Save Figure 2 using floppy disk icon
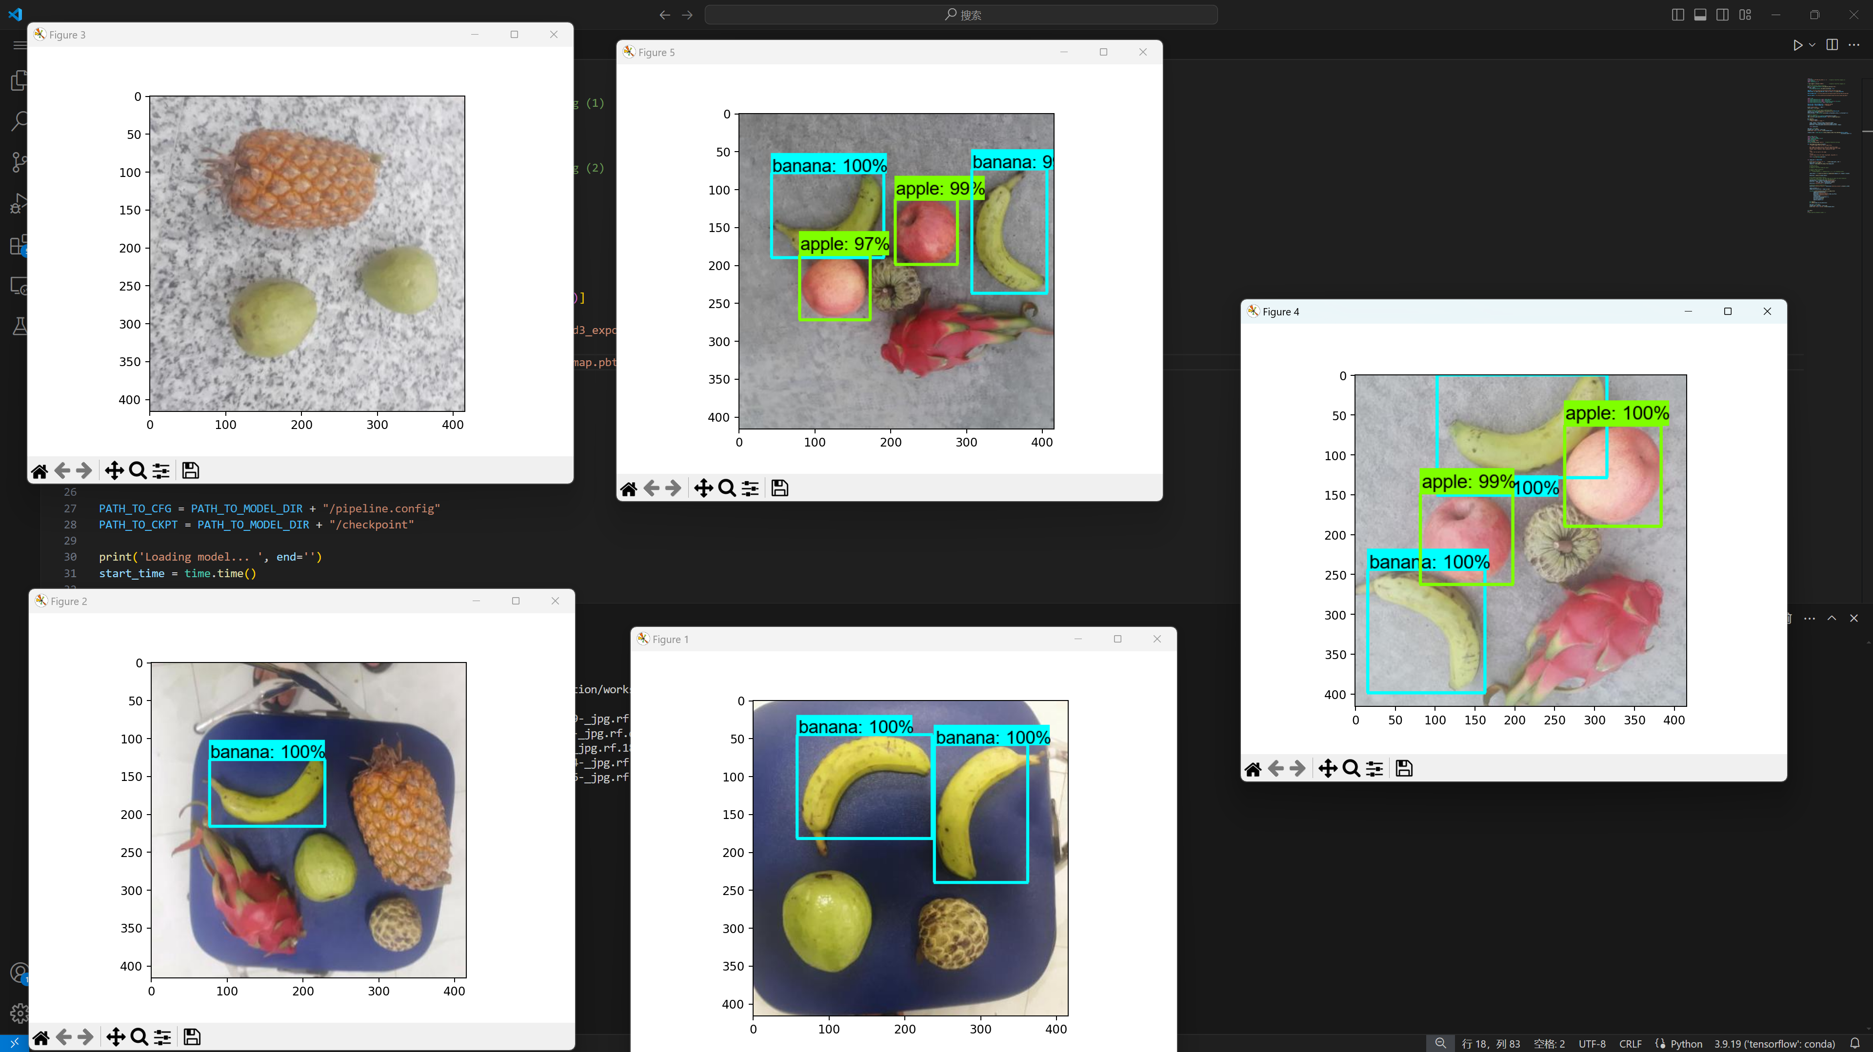The width and height of the screenshot is (1873, 1052). click(192, 1037)
